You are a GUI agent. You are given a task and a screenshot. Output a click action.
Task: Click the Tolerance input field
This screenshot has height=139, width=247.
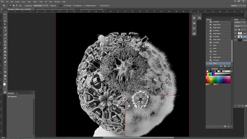point(59,5)
